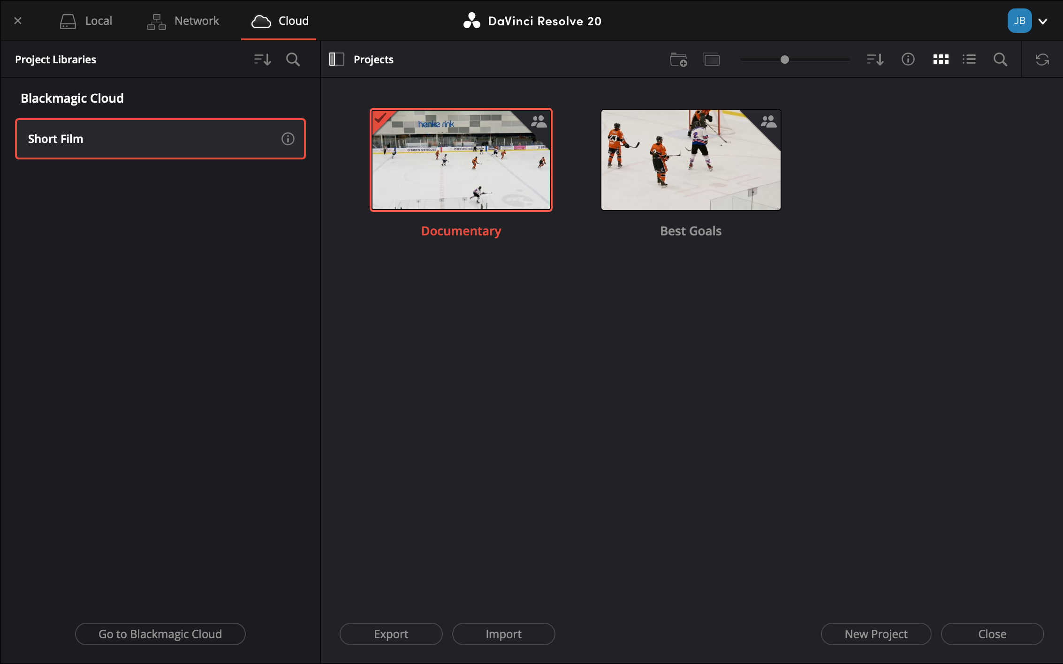
Task: Switch to the Local tab
Action: pyautogui.click(x=86, y=21)
